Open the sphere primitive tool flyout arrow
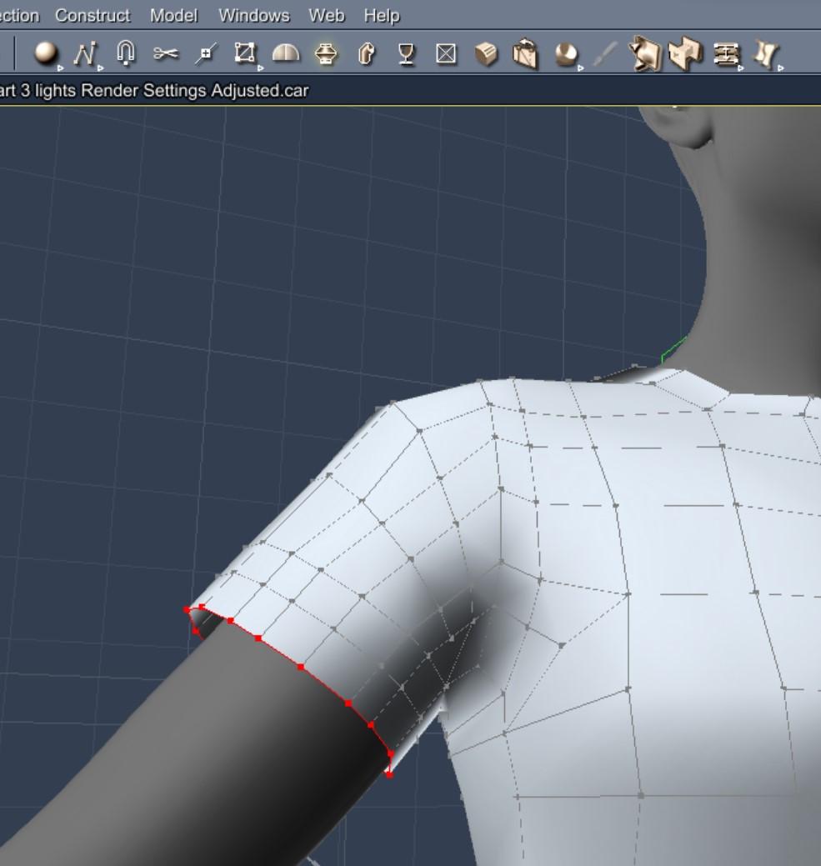Viewport: 821px width, 866px height. click(61, 68)
